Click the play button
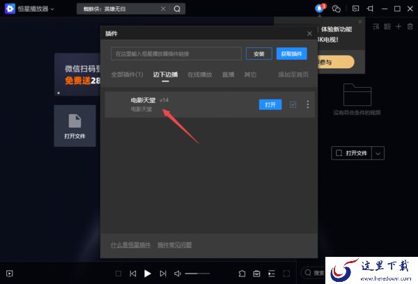The height and width of the screenshot is (284, 418). point(148,274)
